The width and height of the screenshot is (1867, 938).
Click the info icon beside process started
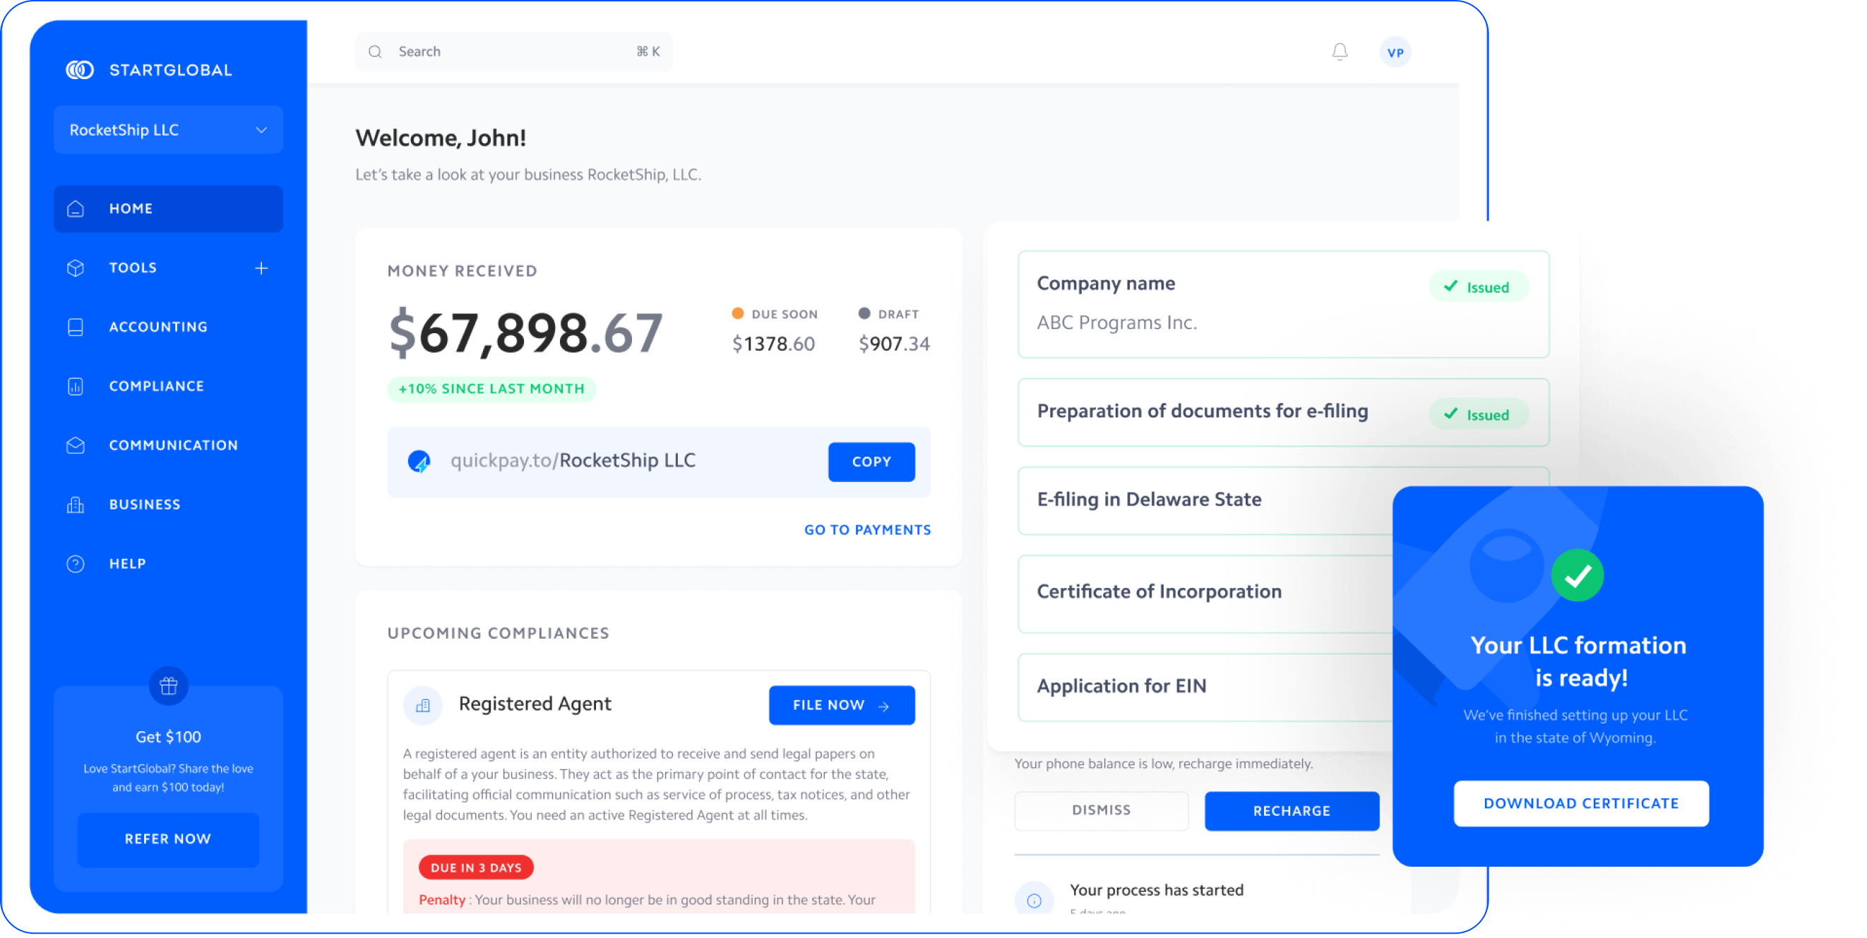(1034, 900)
